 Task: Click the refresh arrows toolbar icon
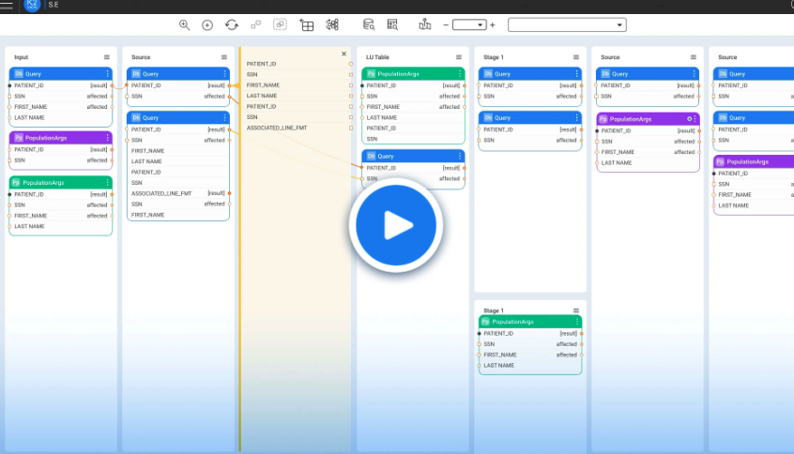[x=232, y=25]
